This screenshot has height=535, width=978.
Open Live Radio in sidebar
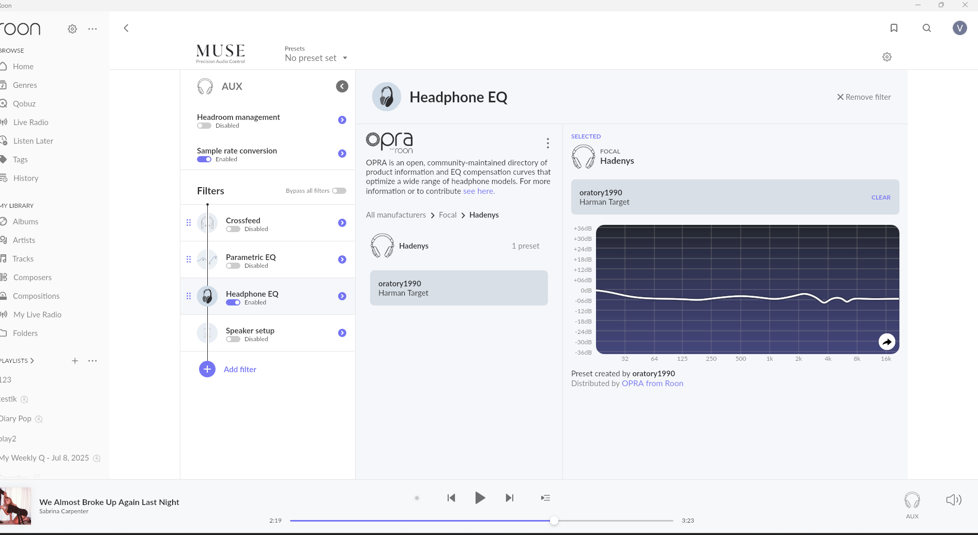click(x=30, y=123)
